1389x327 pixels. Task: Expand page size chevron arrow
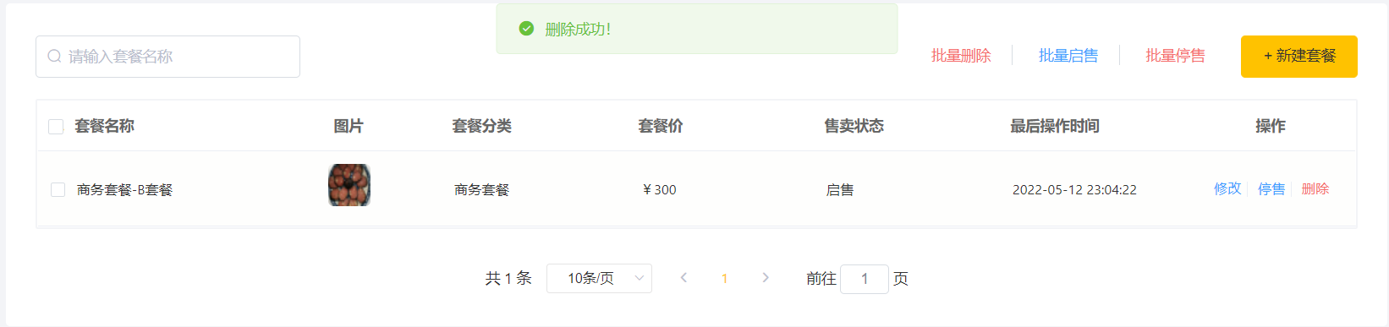(639, 278)
